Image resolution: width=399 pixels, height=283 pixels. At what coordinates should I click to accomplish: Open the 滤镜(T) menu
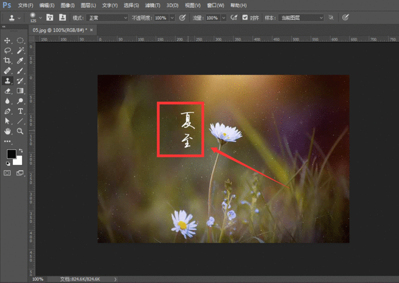point(153,5)
